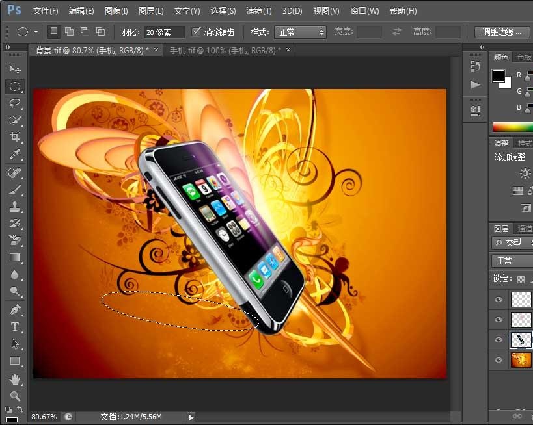
Task: Select the Hand tool
Action: pyautogui.click(x=15, y=379)
